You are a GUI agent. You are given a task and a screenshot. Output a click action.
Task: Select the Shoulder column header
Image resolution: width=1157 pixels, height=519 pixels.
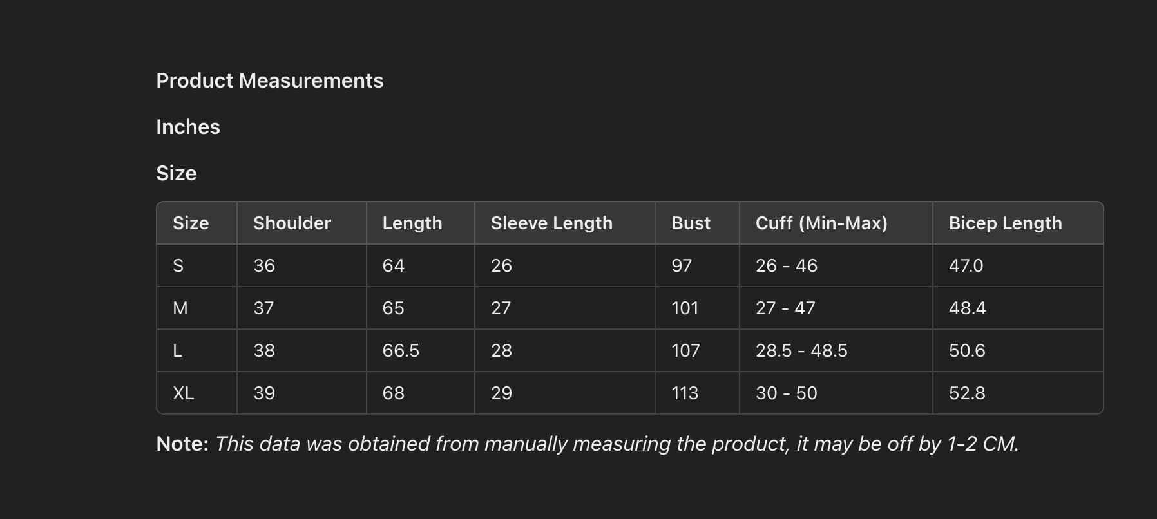(x=292, y=223)
